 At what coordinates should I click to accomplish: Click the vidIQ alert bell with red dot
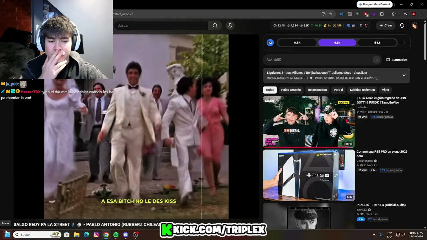click(x=366, y=25)
